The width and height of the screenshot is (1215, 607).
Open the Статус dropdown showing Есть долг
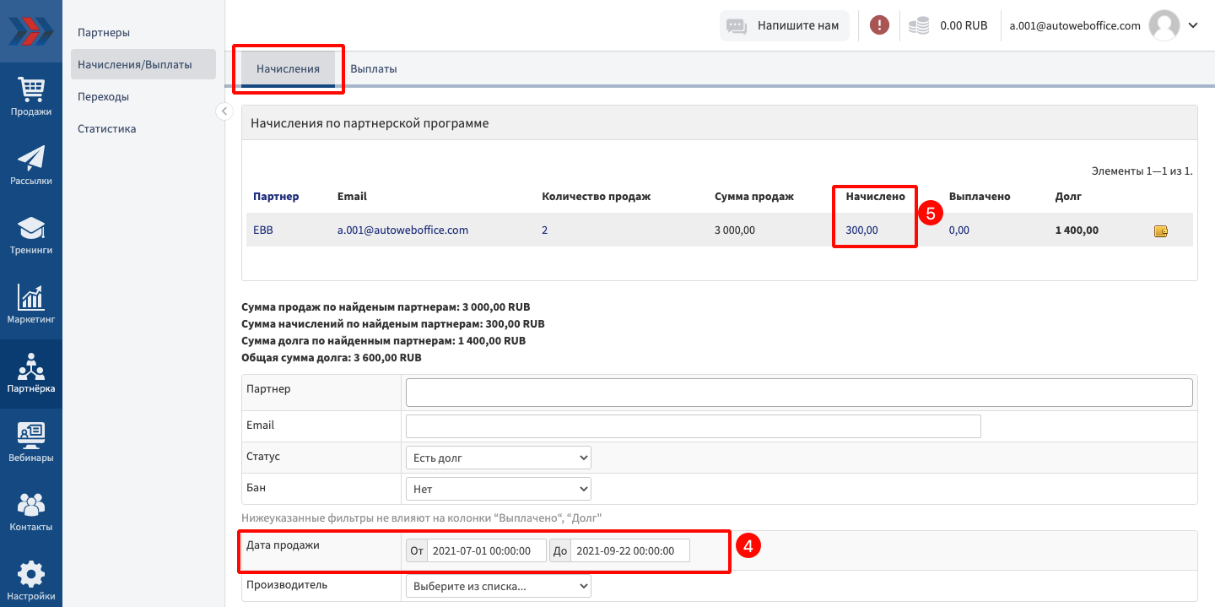pos(498,458)
